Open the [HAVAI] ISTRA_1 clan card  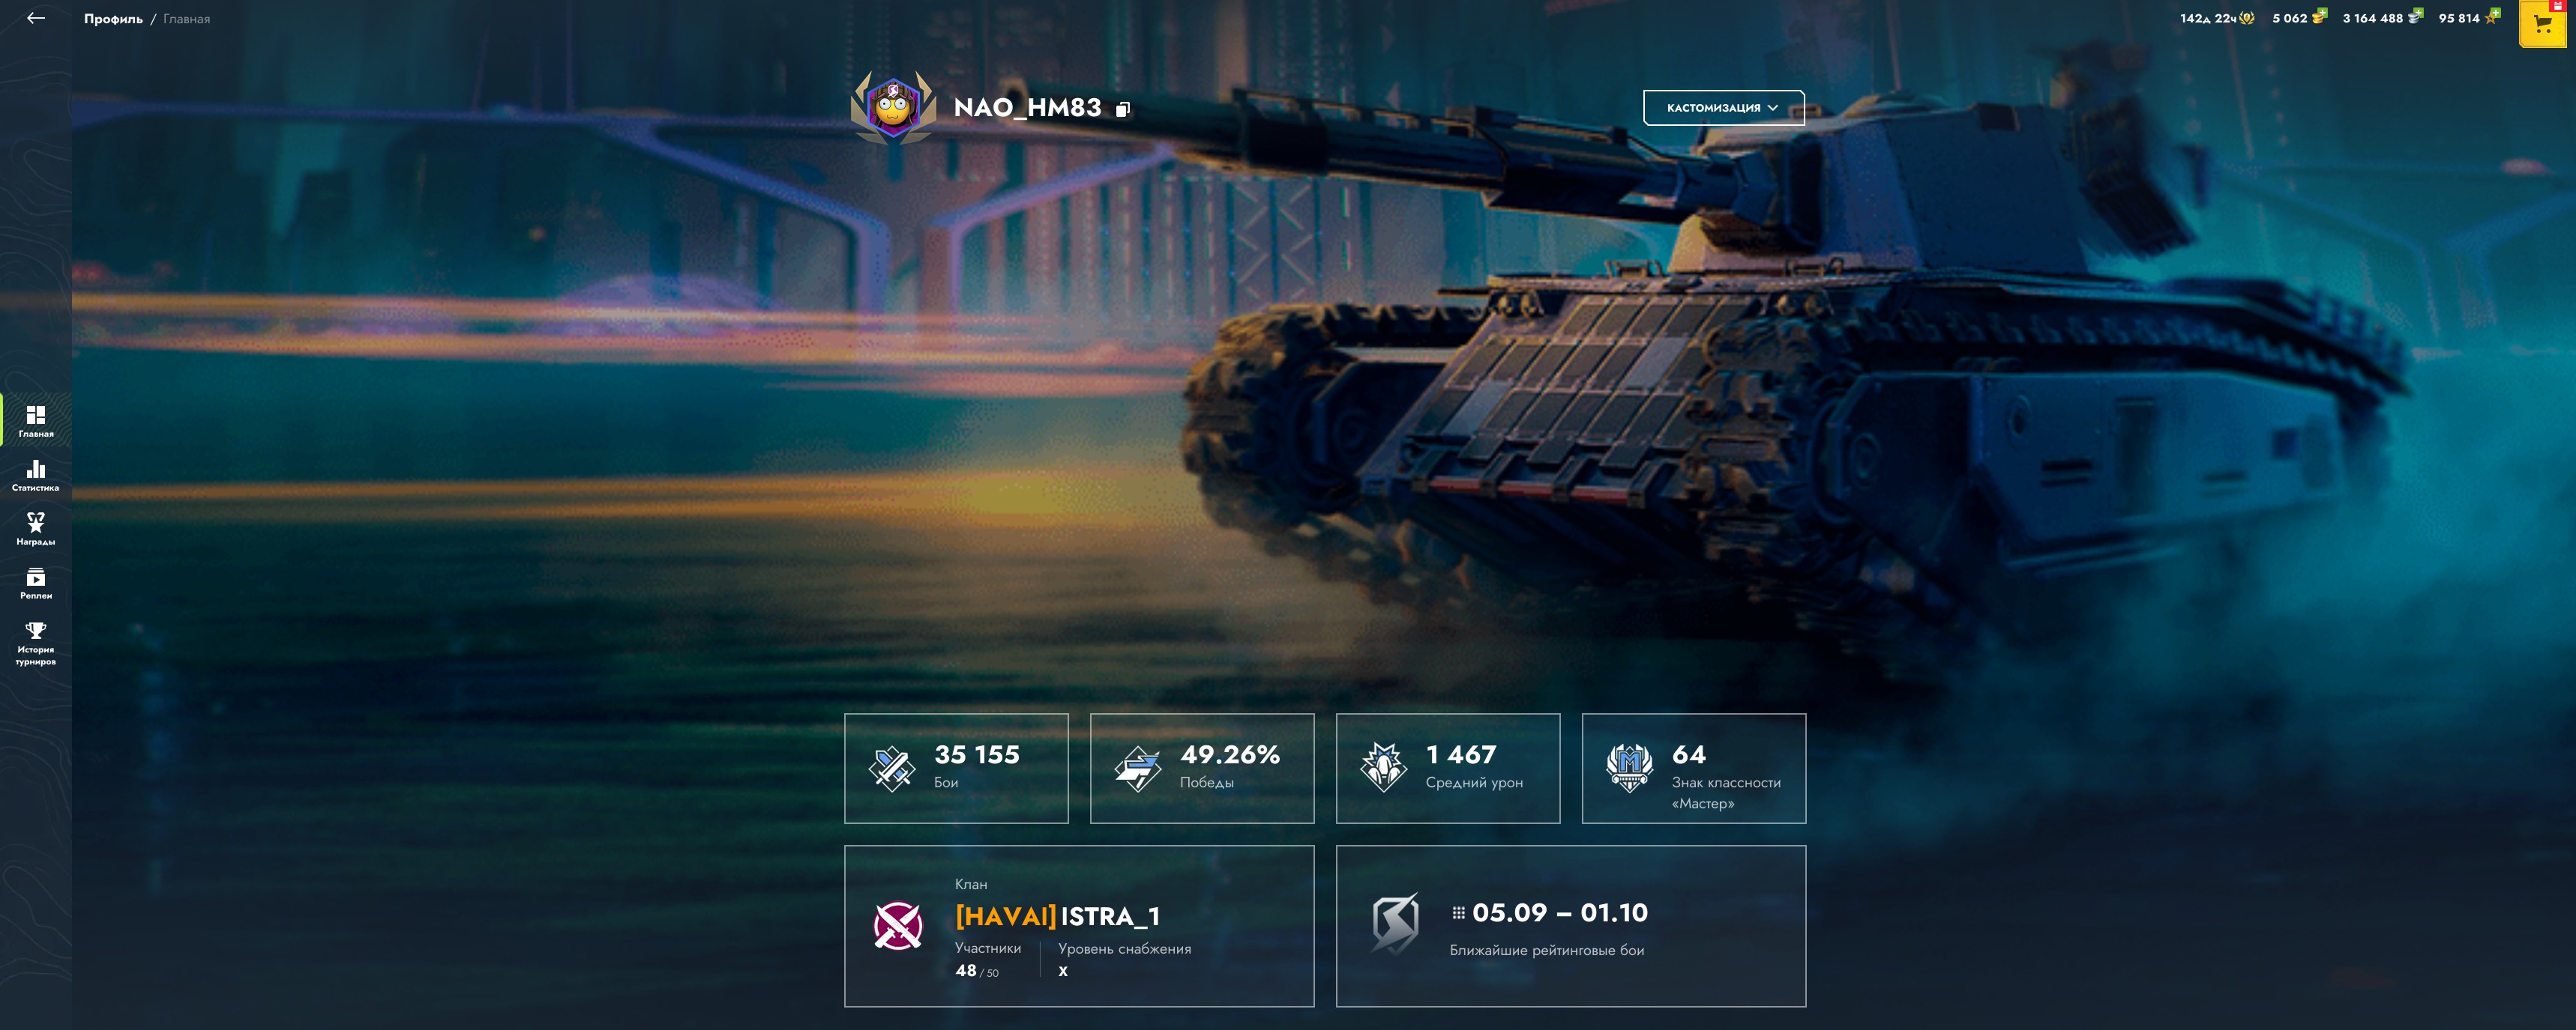coord(1079,926)
